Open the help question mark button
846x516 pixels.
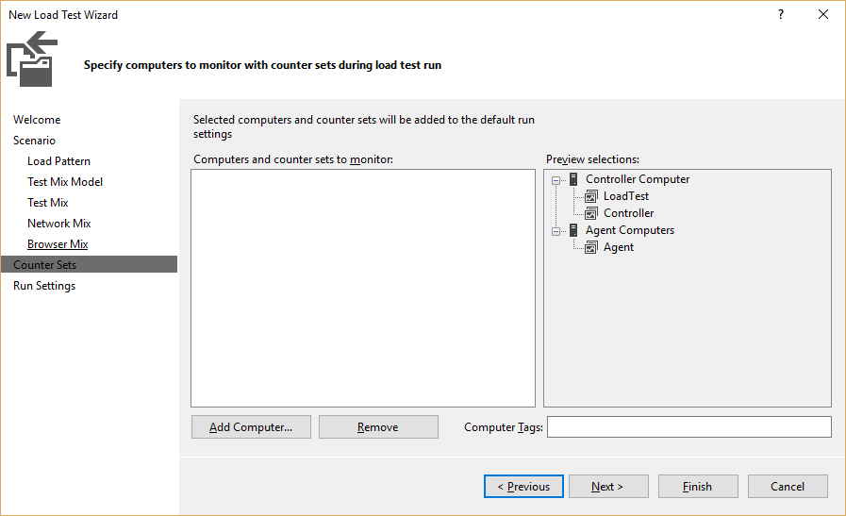[x=781, y=14]
